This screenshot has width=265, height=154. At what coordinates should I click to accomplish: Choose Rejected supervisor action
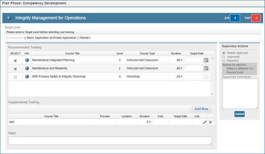click(x=224, y=61)
